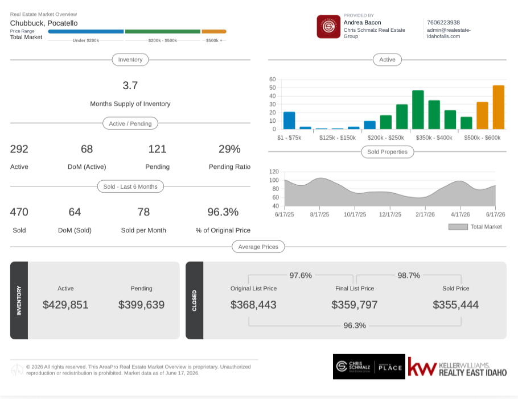Click the $429,851 average active price
The width and height of the screenshot is (518, 399).
[65, 305]
